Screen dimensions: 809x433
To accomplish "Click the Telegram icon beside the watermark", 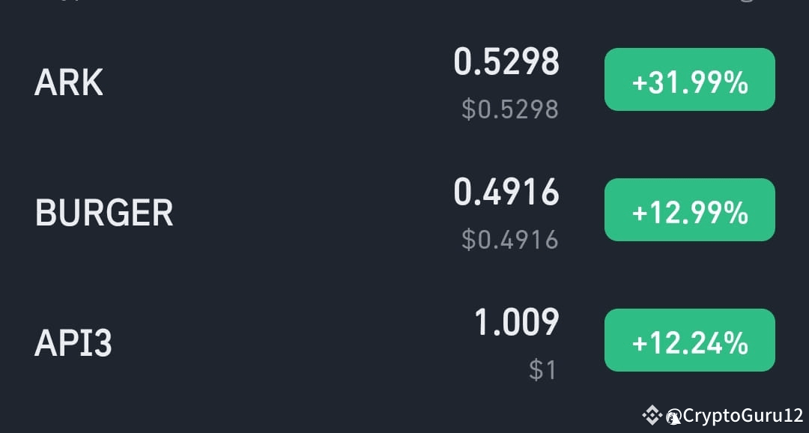I will pyautogui.click(x=673, y=416).
